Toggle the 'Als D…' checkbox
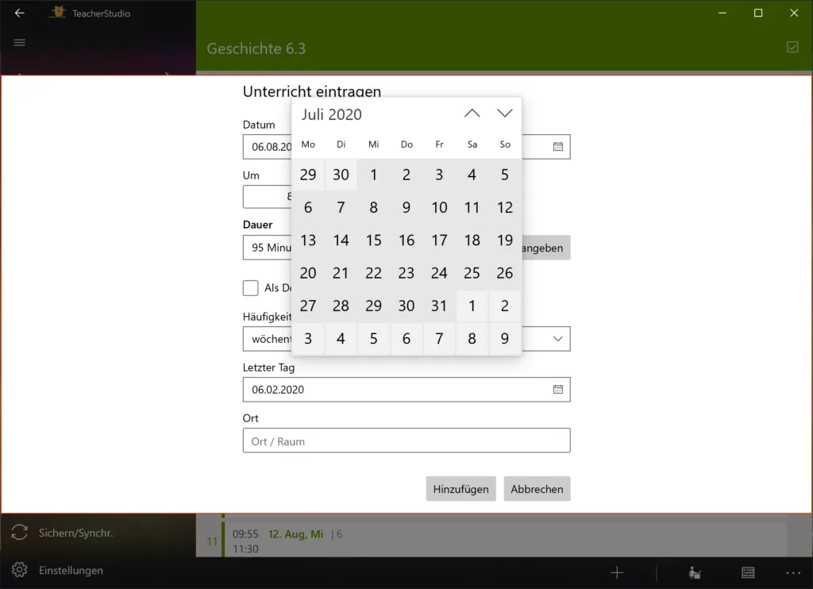Screen dimensions: 813x589 250,288
